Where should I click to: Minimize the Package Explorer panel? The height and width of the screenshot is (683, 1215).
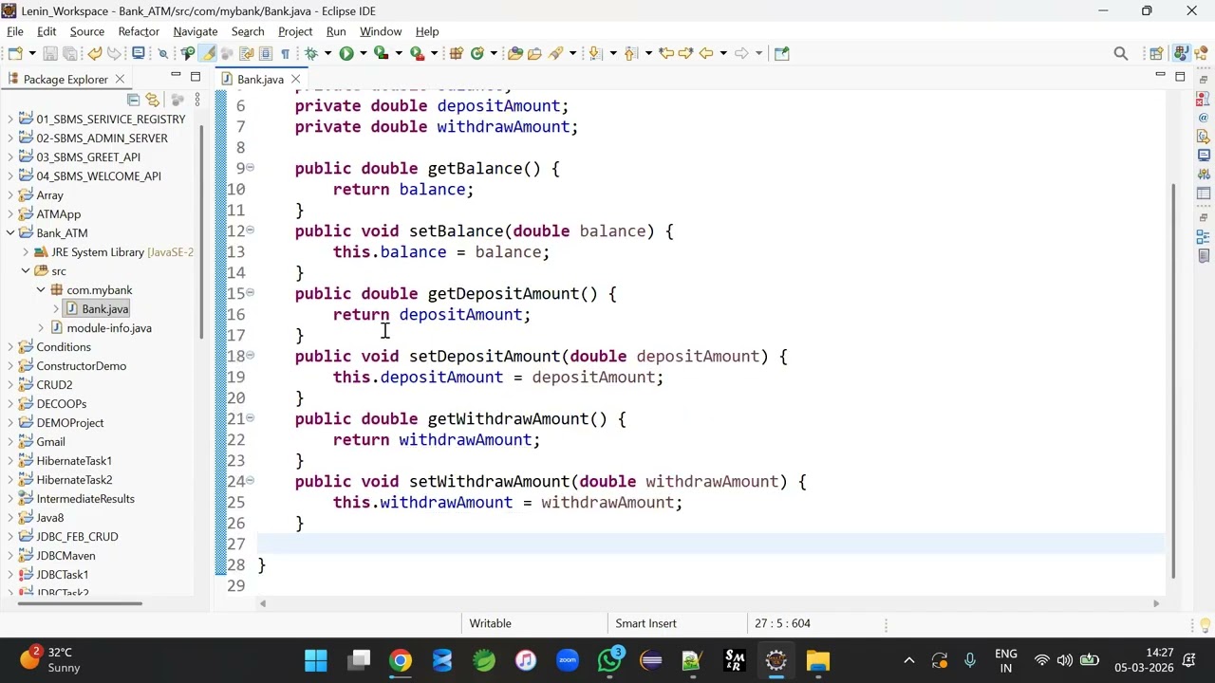(x=176, y=76)
